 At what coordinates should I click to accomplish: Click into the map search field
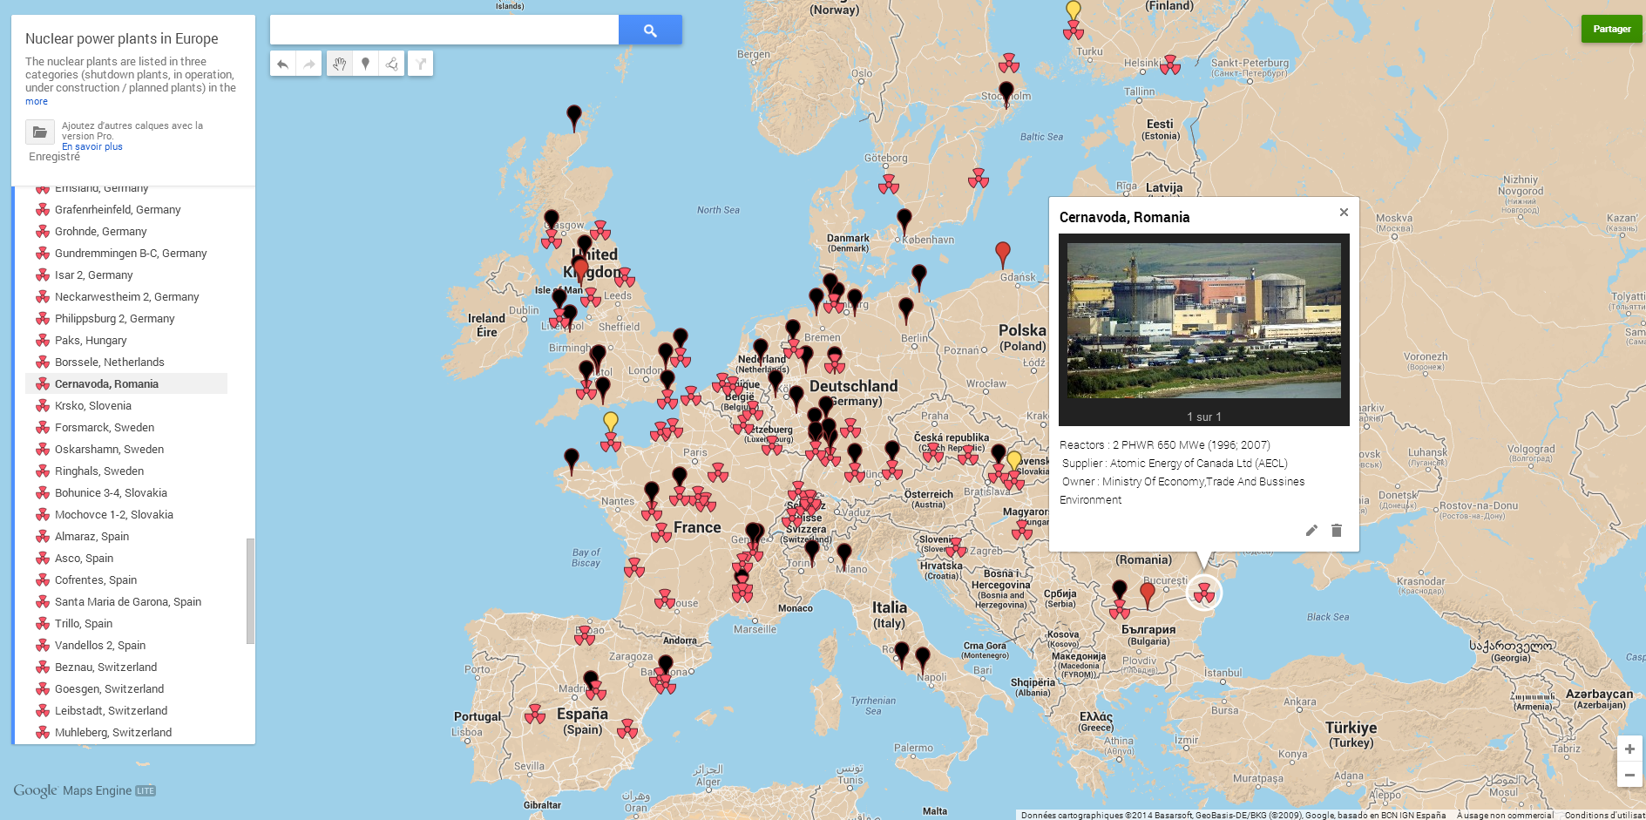[444, 30]
